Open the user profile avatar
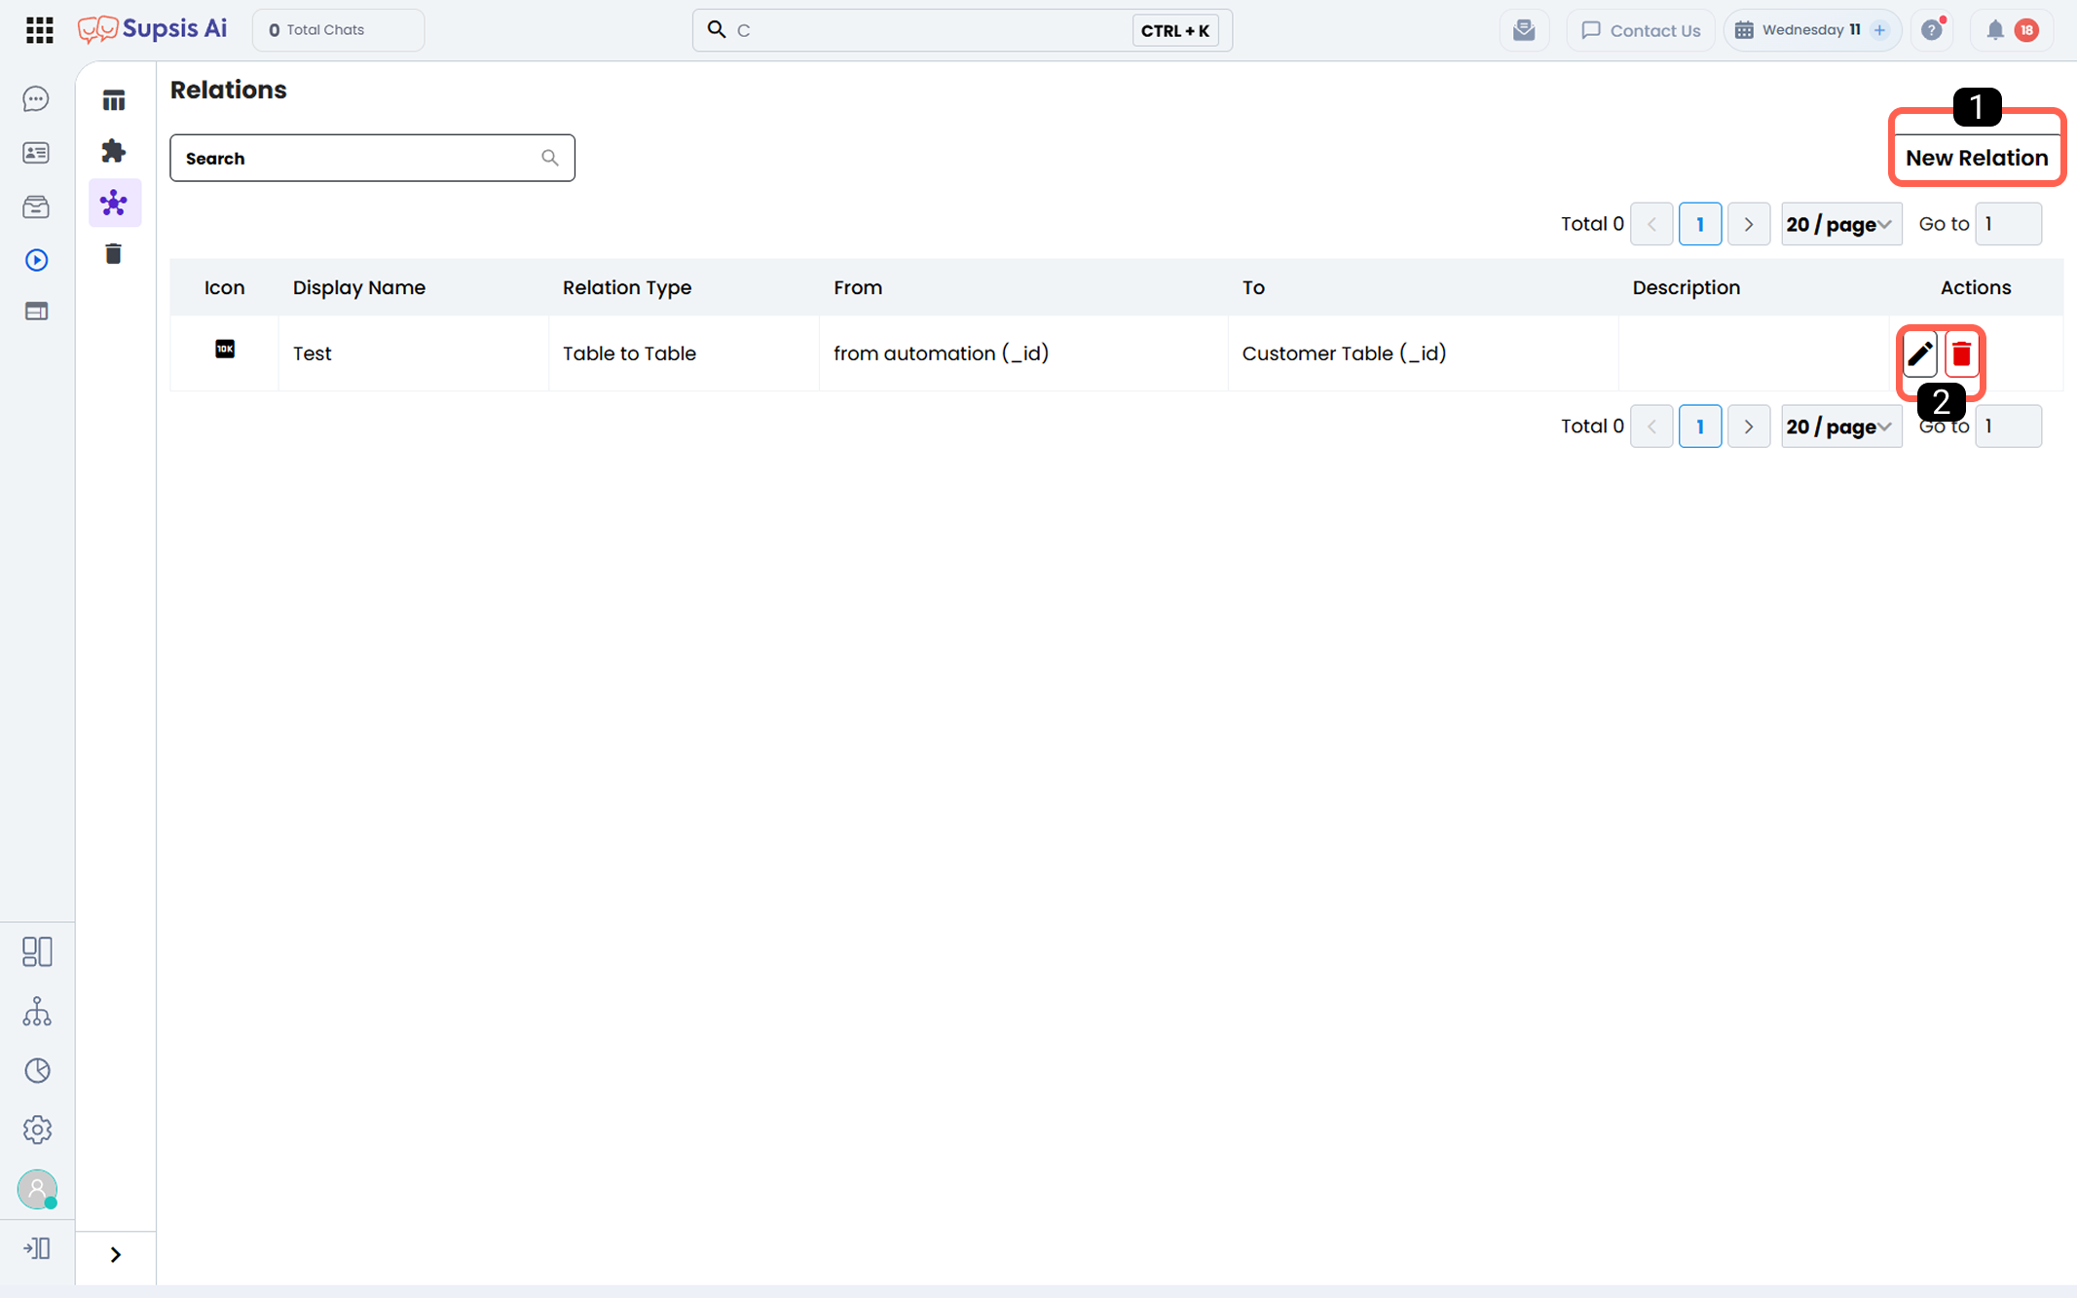2077x1298 pixels. (37, 1189)
